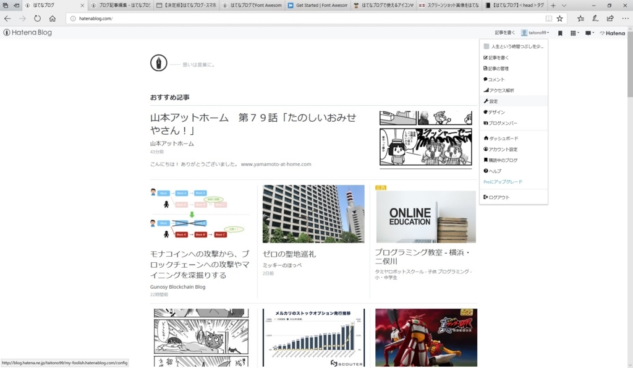Choose 記事を書く from dropdown menu
This screenshot has height=368, width=633.
514,58
